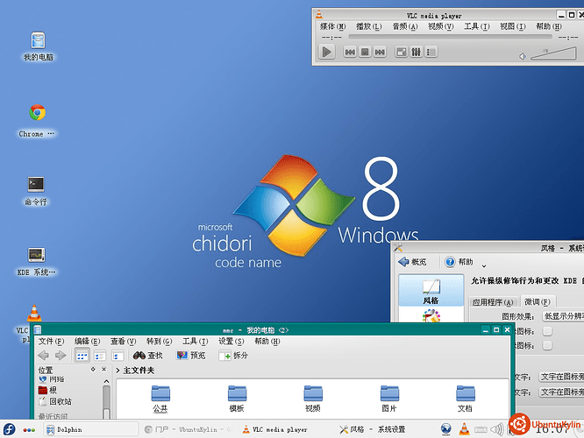The image size is (584, 438).
Task: Skip to previous track in VLC
Action: pyautogui.click(x=350, y=52)
